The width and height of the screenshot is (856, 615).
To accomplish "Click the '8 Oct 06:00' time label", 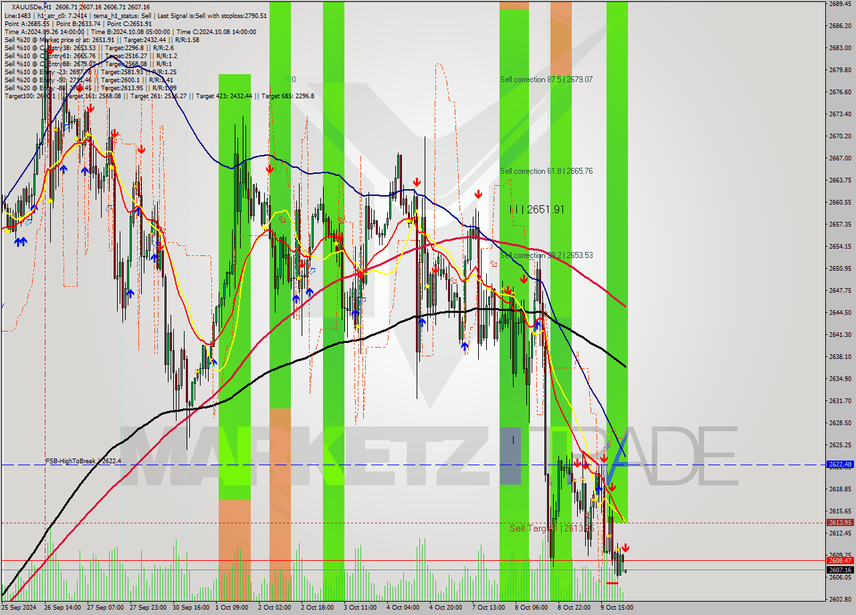I will 533,608.
